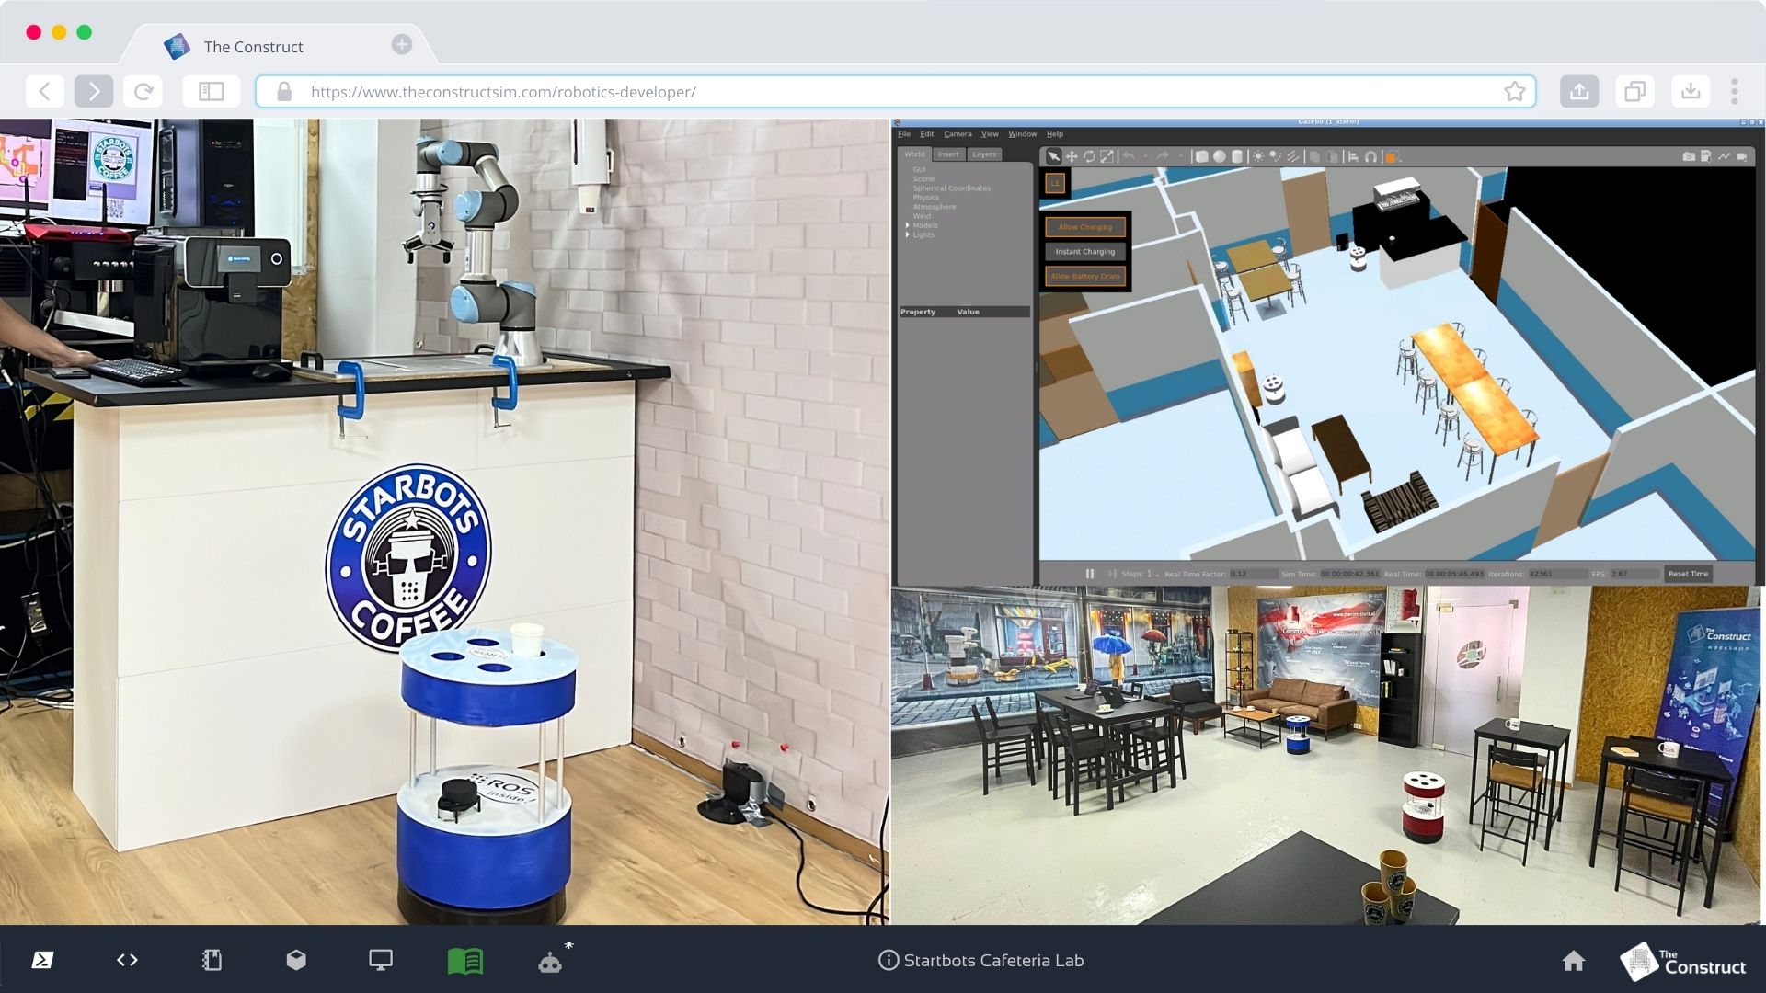Screen dimensions: 1766x993
Task: Activate the rotate mode tool in Gazebo
Action: click(1089, 156)
